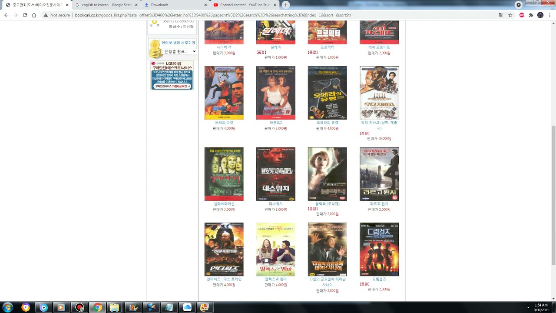Open the 데스워치 title link

(275, 203)
